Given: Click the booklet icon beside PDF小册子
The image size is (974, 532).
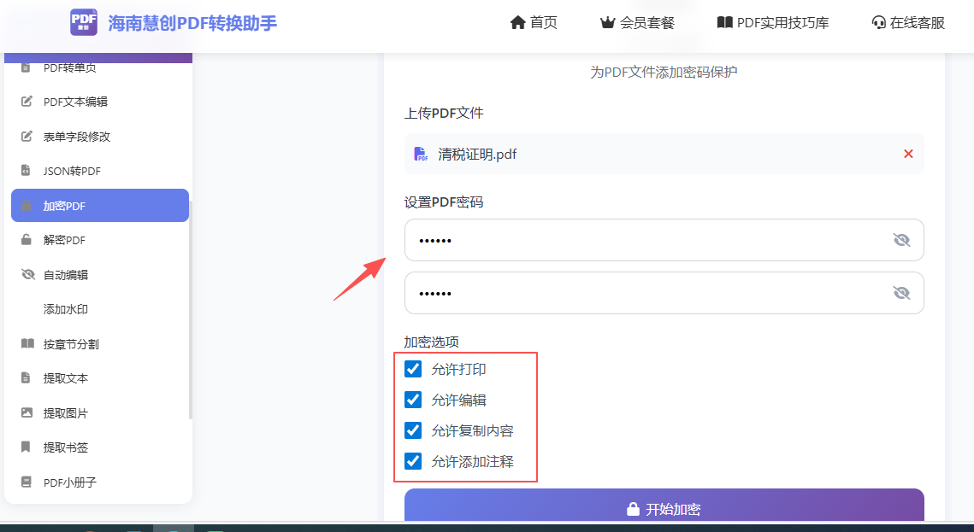Looking at the screenshot, I should 27,481.
